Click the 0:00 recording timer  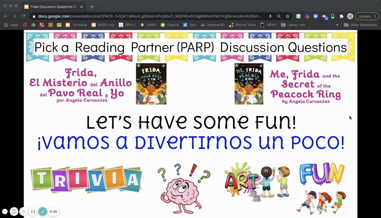coord(53,212)
